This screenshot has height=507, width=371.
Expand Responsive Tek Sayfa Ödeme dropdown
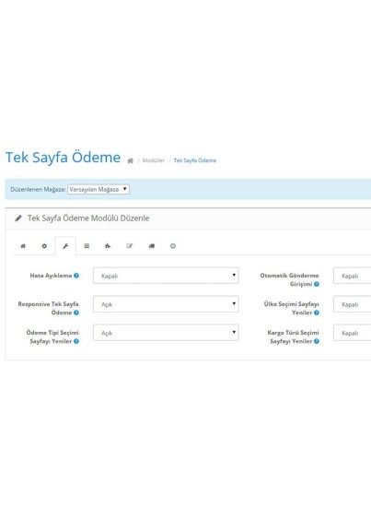tap(166, 304)
